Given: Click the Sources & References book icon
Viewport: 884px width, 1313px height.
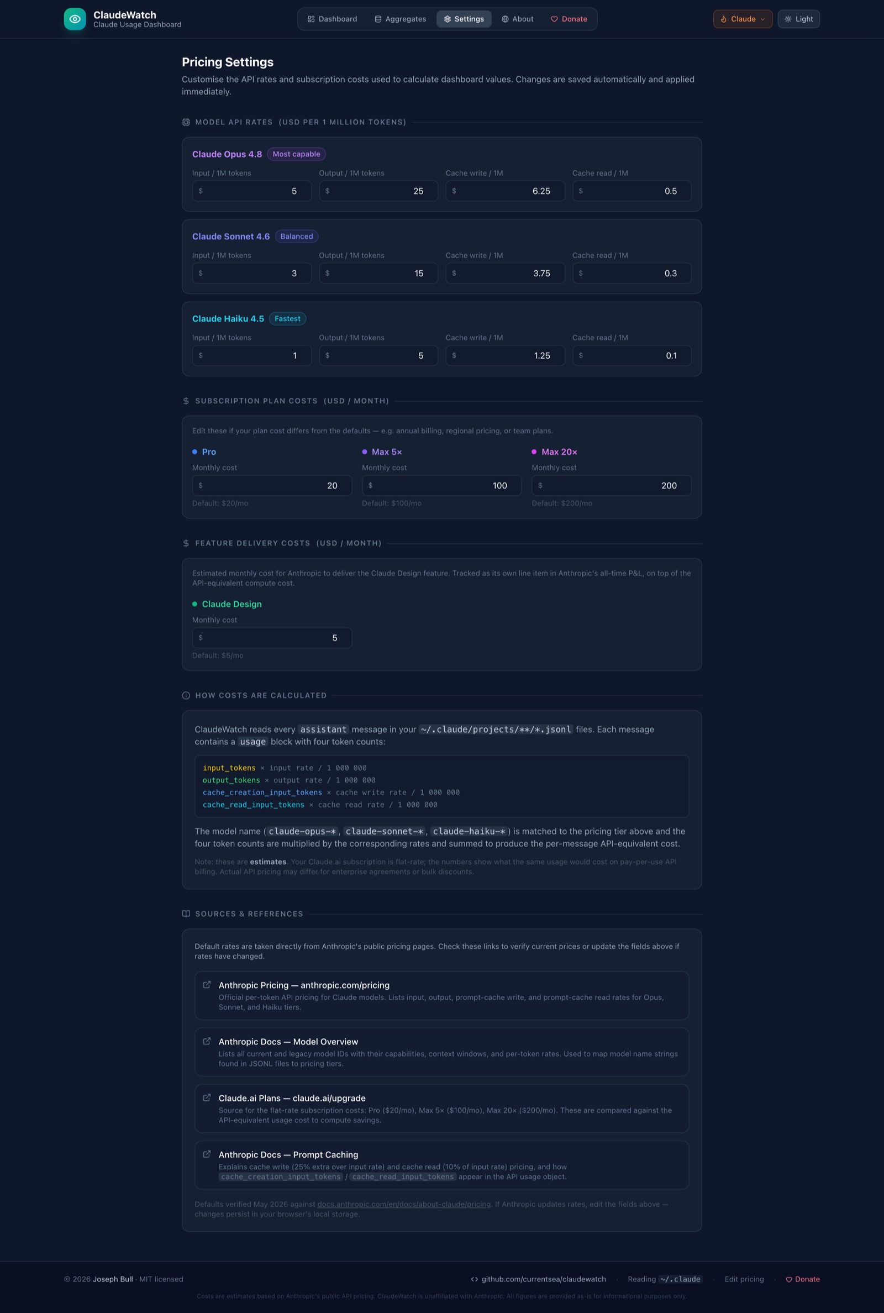Looking at the screenshot, I should point(186,914).
